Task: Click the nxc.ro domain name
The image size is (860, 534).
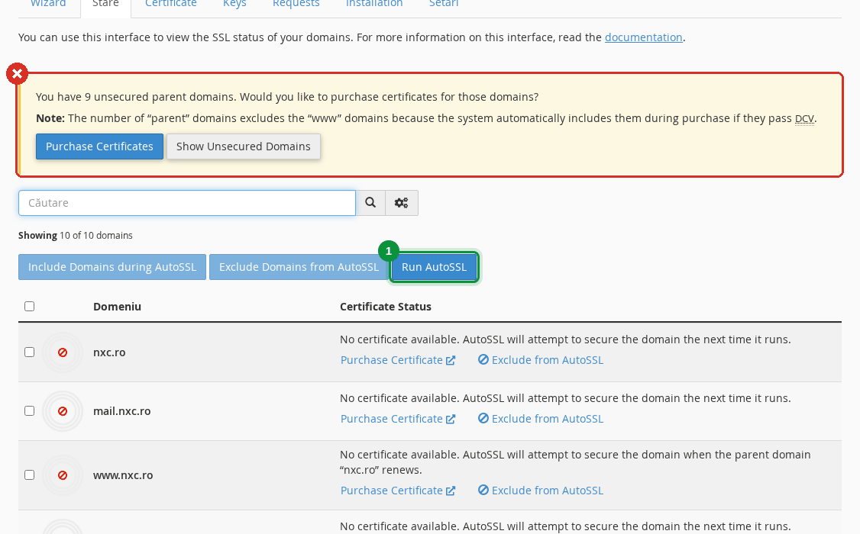Action: (109, 352)
